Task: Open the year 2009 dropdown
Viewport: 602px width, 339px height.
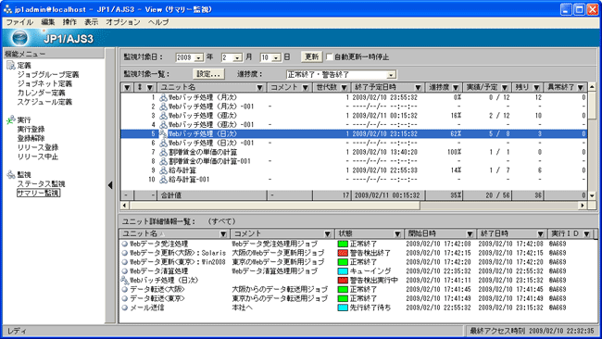Action: click(199, 57)
